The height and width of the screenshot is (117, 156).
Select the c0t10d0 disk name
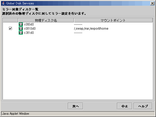[x=30, y=29]
